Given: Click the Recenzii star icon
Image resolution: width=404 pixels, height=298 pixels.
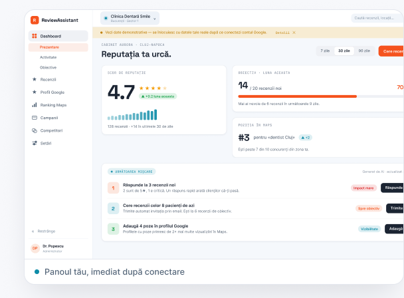Looking at the screenshot, I should pos(35,79).
